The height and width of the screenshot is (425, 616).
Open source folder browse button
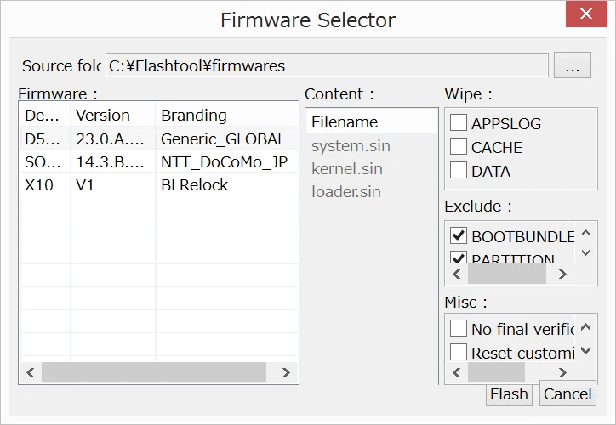pyautogui.click(x=573, y=65)
